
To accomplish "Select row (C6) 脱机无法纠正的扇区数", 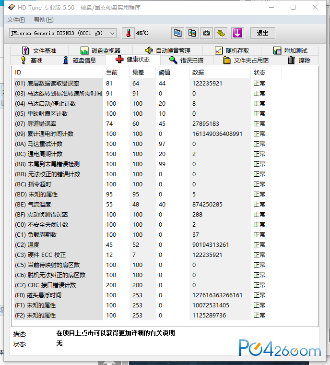I will click(x=147, y=275).
